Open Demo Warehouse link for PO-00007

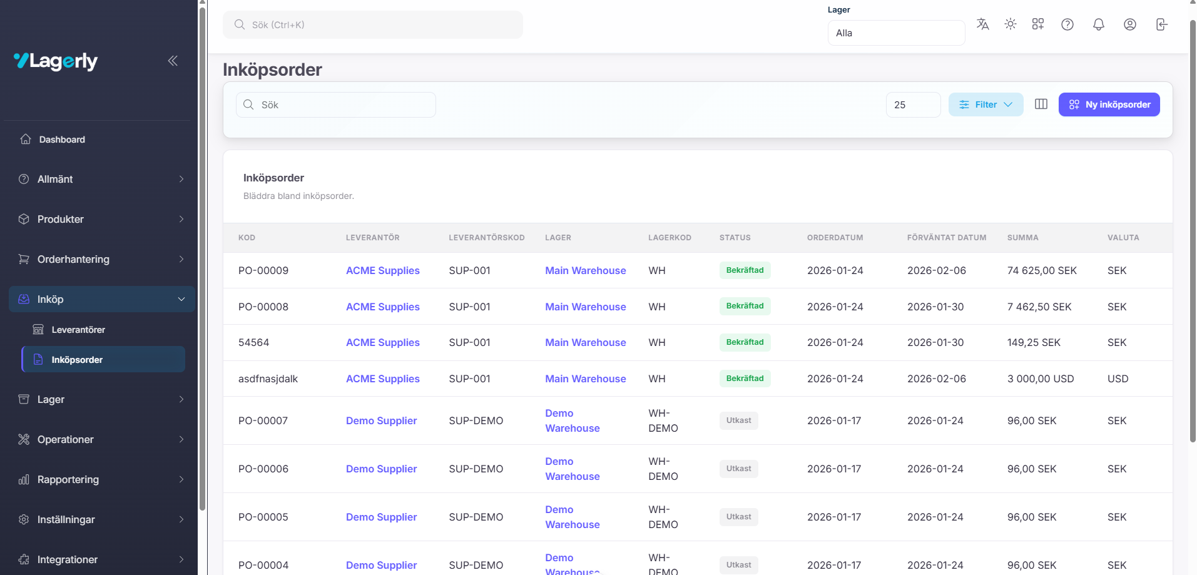[x=572, y=420]
